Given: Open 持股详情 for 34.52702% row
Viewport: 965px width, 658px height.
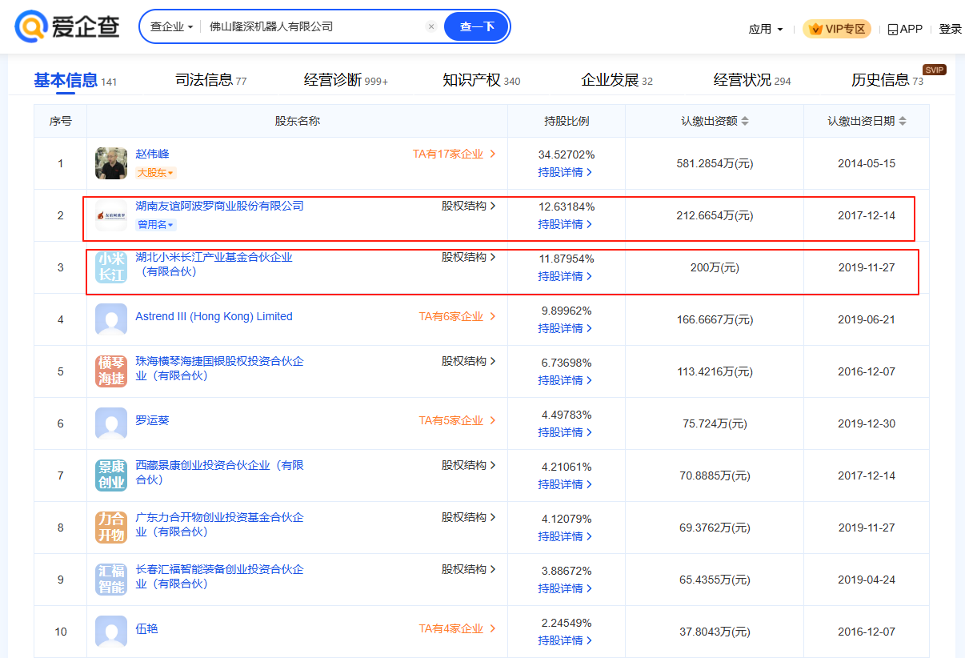Looking at the screenshot, I should coord(566,172).
